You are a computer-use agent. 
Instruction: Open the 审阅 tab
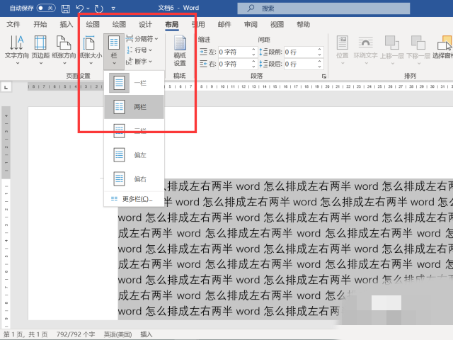point(251,25)
